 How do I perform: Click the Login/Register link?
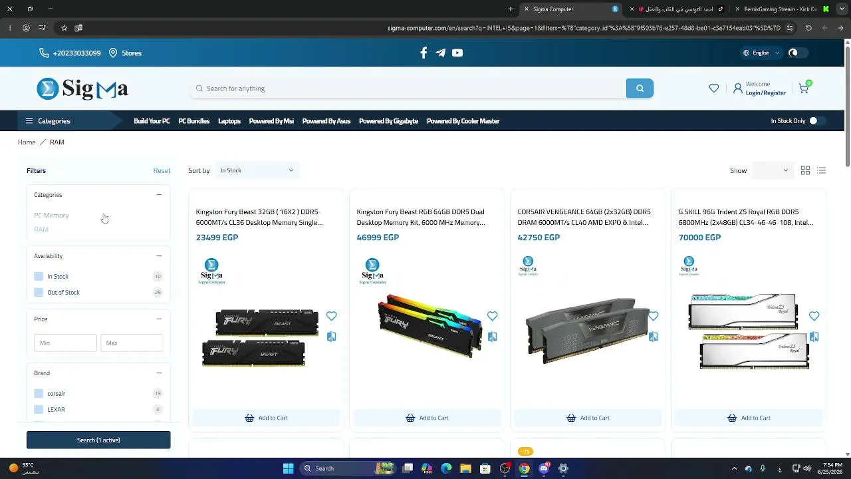point(766,93)
